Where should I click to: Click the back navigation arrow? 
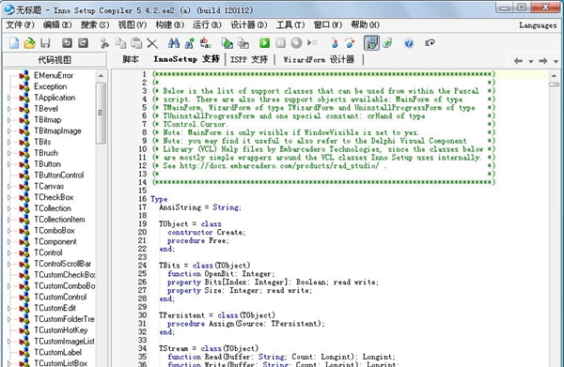click(x=518, y=61)
